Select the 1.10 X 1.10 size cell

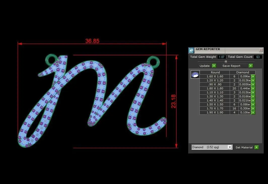tap(215, 93)
